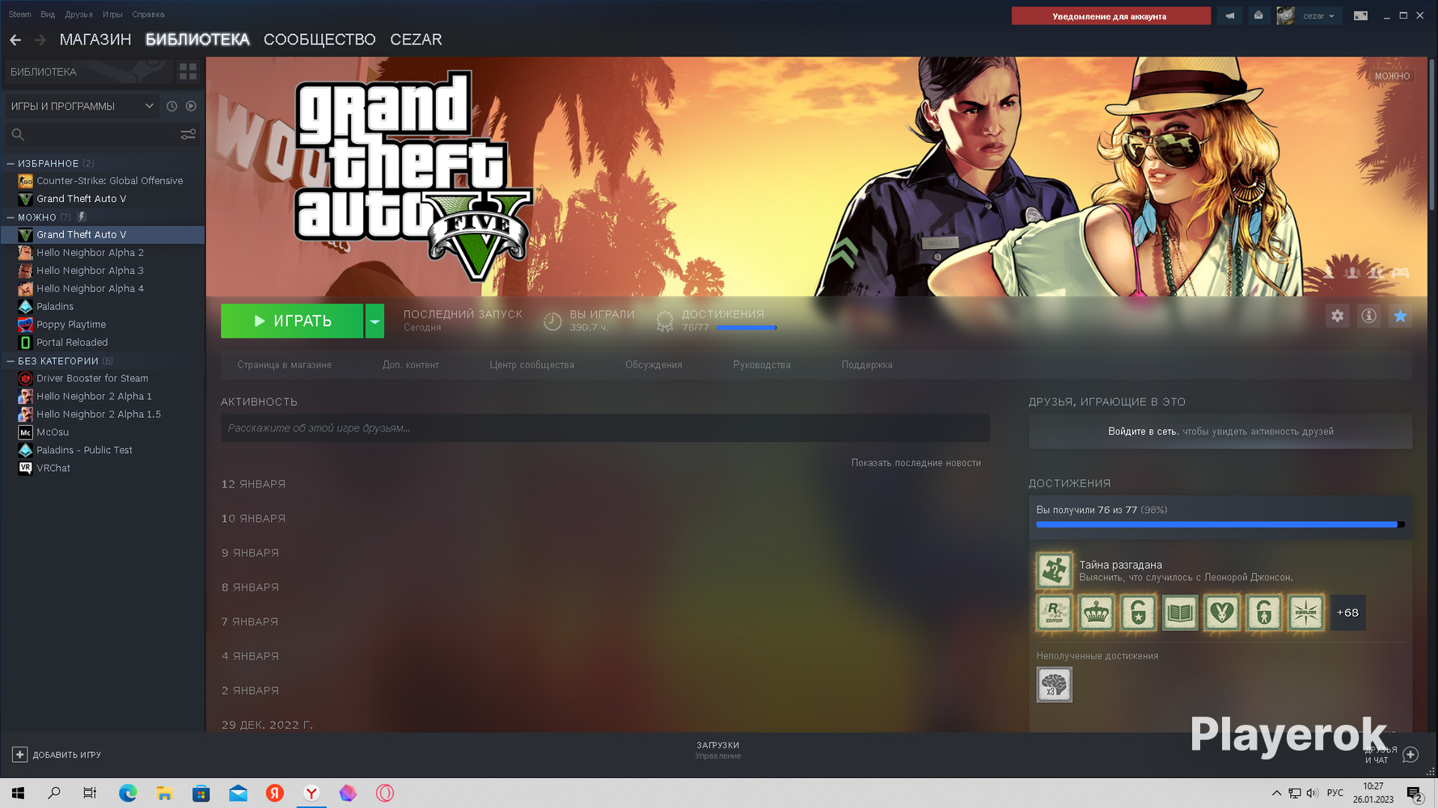Image resolution: width=1438 pixels, height=808 pixels.
Task: View the Rockstar Editor achievement icon
Action: click(1055, 612)
